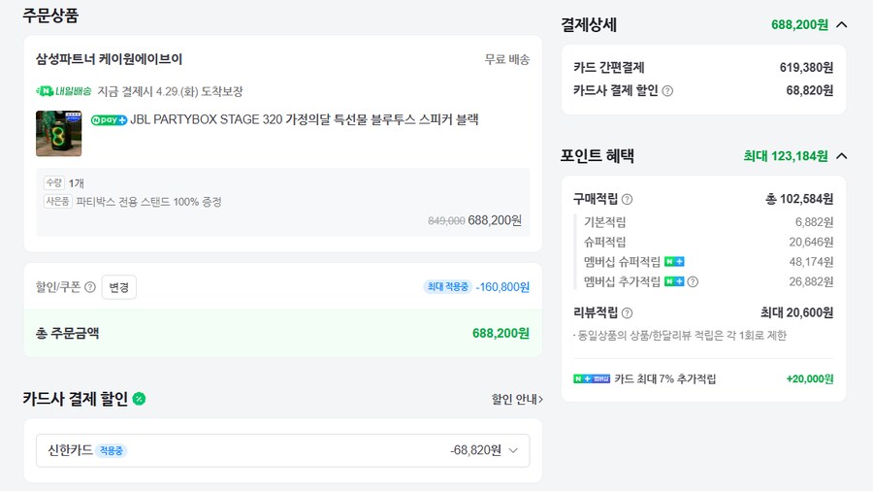Click the 파티박스 전용 스탠드 100% 증정 text
The image size is (873, 491).
pos(148,202)
